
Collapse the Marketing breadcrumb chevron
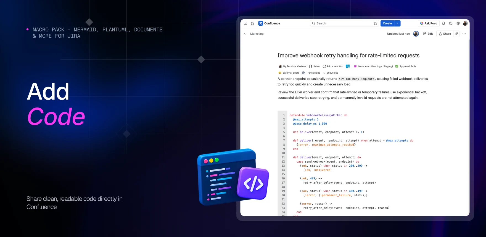(x=245, y=34)
